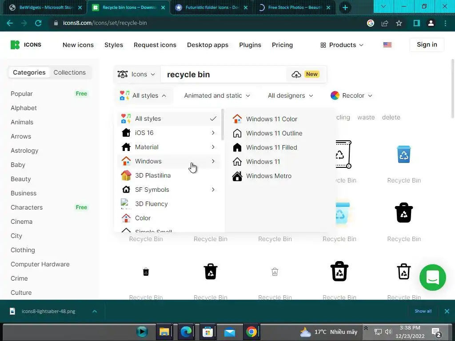Open a new browser tab
455x341 pixels.
click(x=345, y=8)
